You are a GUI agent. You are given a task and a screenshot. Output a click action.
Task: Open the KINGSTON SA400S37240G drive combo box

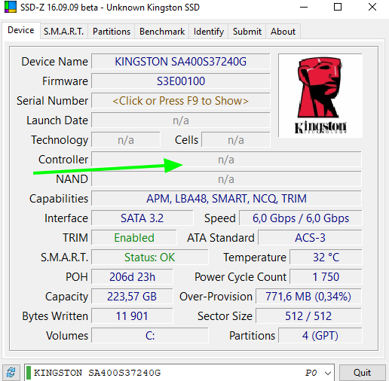click(179, 373)
